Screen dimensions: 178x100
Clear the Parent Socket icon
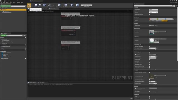point(157,25)
